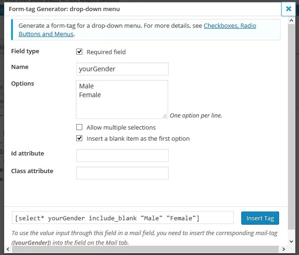Focus the Class attribute input box
Screen dimensions: 299x255
coord(122,173)
